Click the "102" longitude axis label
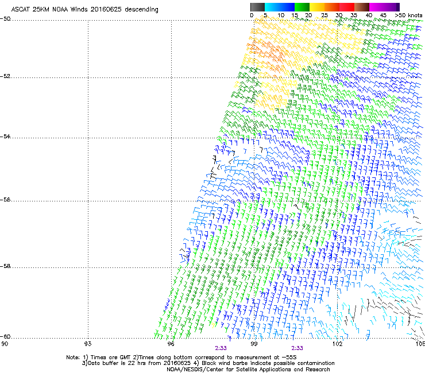This screenshot has width=425, height=373. [337, 344]
